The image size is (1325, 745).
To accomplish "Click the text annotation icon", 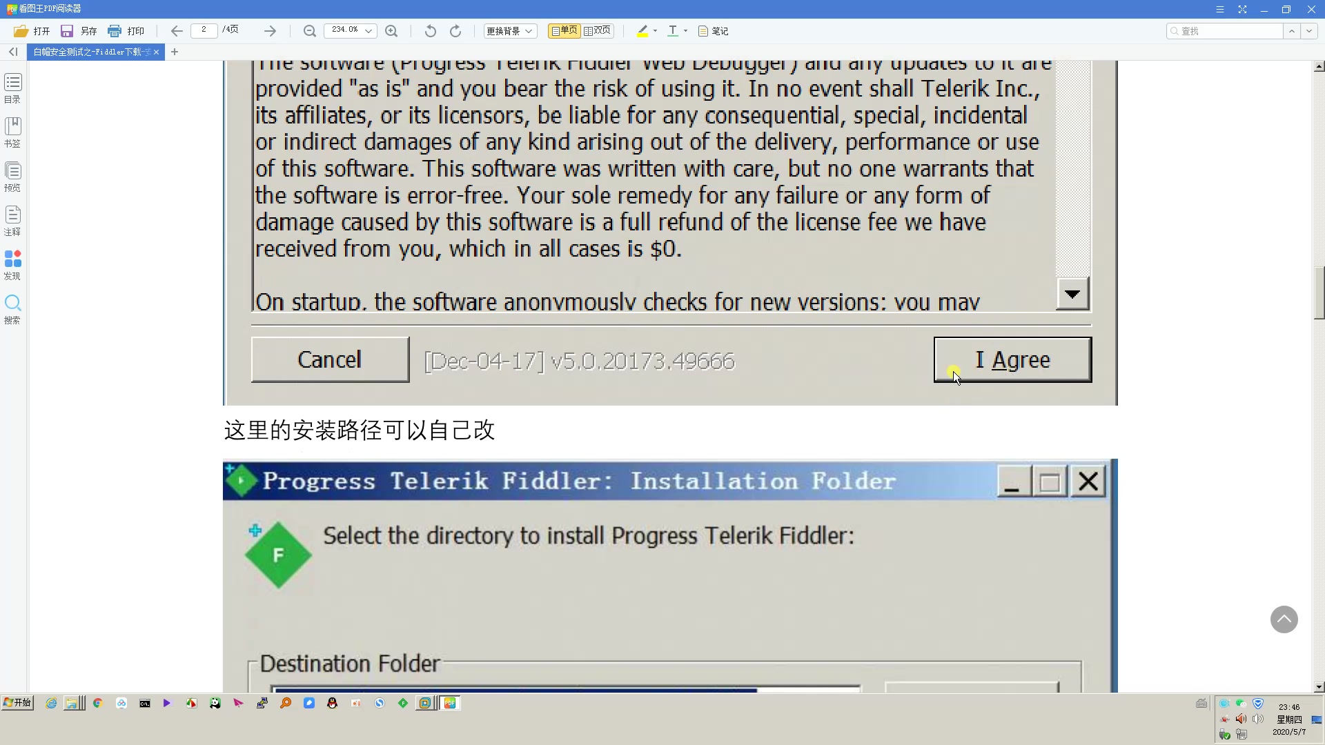I will pyautogui.click(x=674, y=30).
